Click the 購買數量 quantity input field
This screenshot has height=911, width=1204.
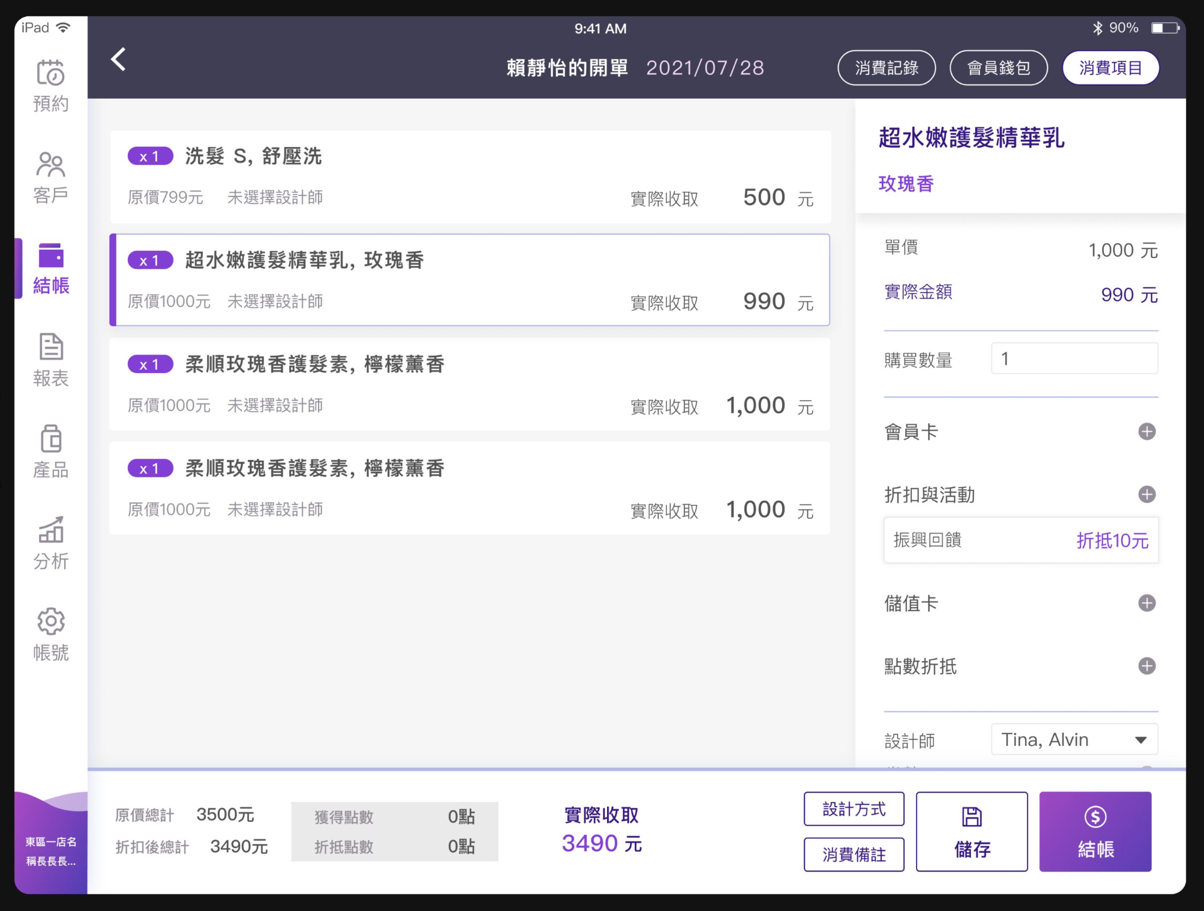tap(1073, 359)
